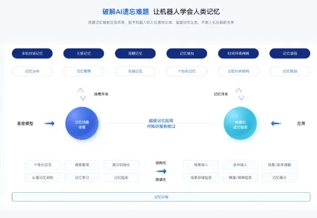Choose the dashed 个性化记忆 tag
317x218 pixels.
tap(187, 71)
